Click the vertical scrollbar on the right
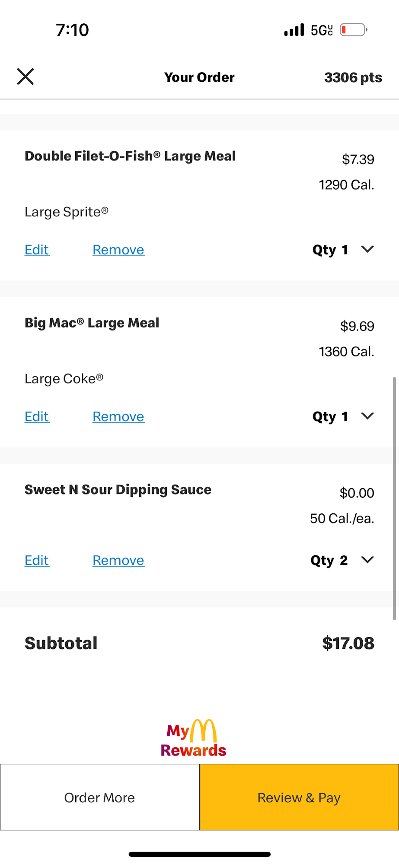The height and width of the screenshot is (865, 399). click(x=394, y=497)
